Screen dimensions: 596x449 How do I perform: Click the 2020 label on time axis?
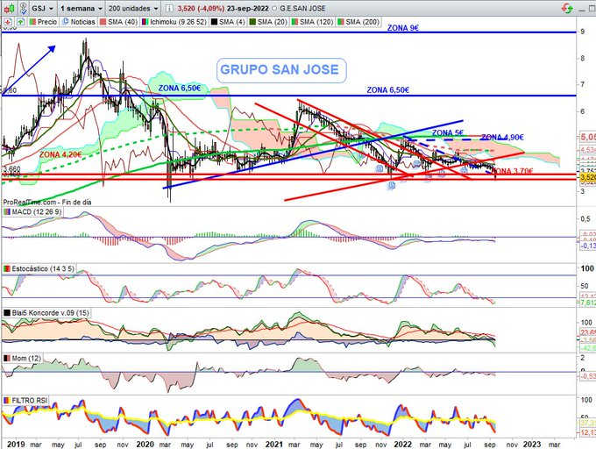[145, 444]
